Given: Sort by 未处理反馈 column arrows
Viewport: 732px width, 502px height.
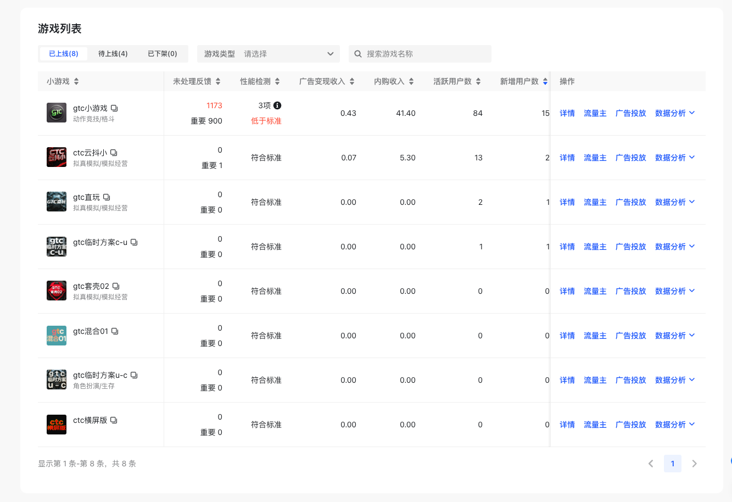Looking at the screenshot, I should tap(218, 81).
